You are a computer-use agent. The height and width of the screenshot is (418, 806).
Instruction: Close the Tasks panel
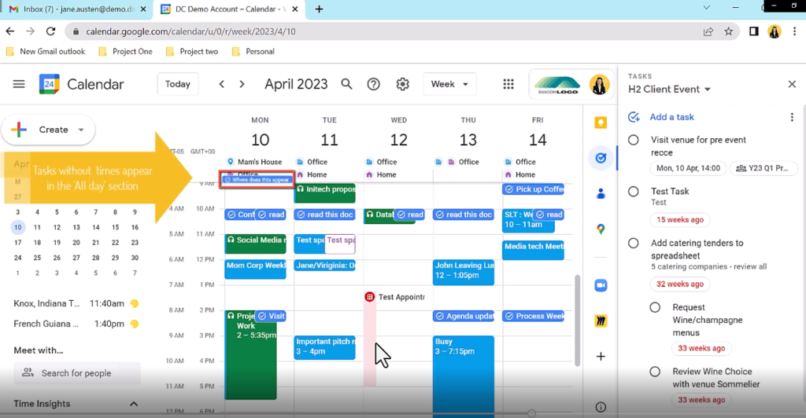[792, 84]
